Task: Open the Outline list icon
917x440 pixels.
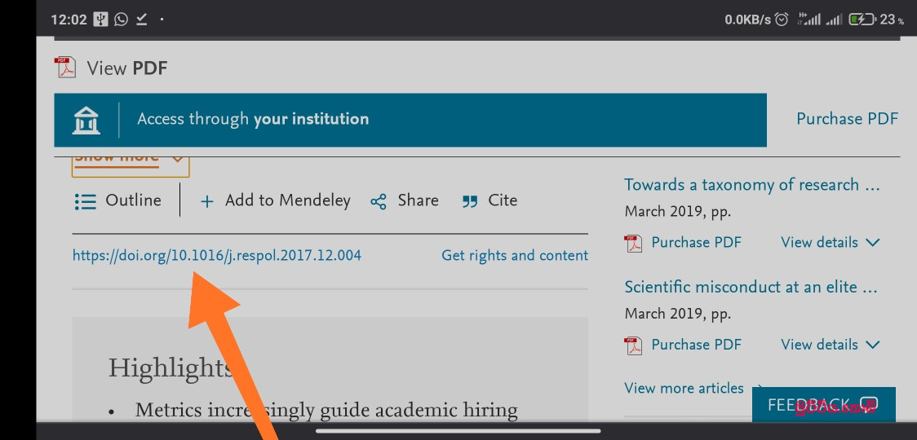Action: (86, 202)
